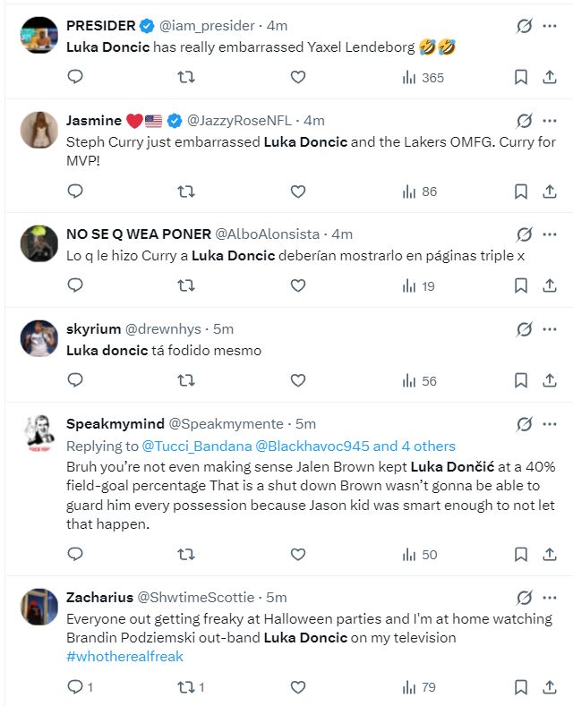Click the #whotherealfreak hashtag

click(124, 657)
